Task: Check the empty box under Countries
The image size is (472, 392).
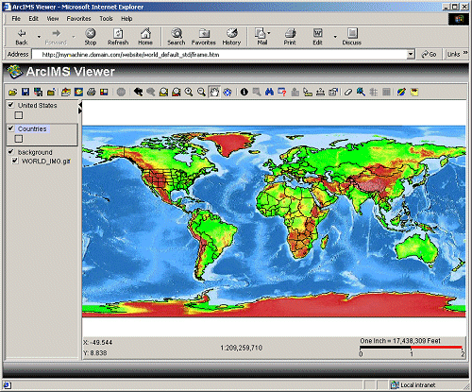Action: tap(19, 139)
